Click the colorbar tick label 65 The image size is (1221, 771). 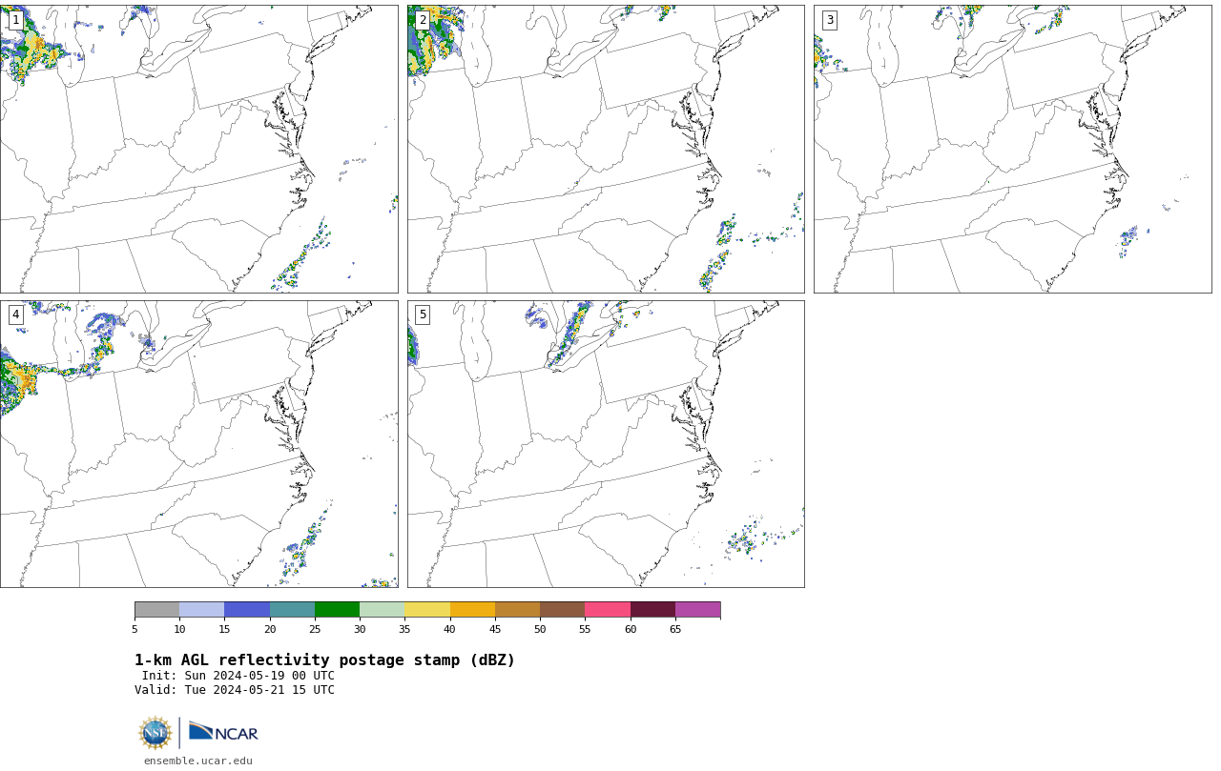click(675, 629)
